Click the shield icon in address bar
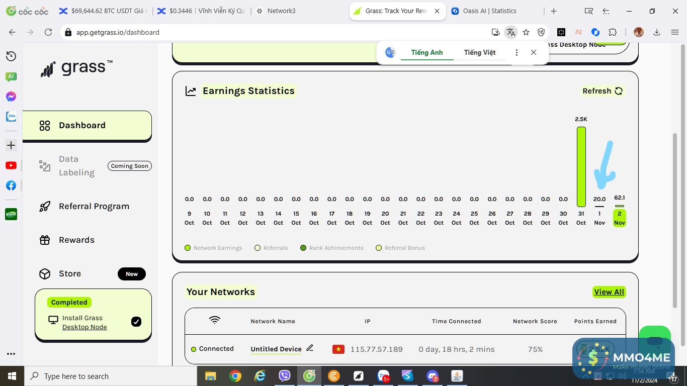 [541, 32]
